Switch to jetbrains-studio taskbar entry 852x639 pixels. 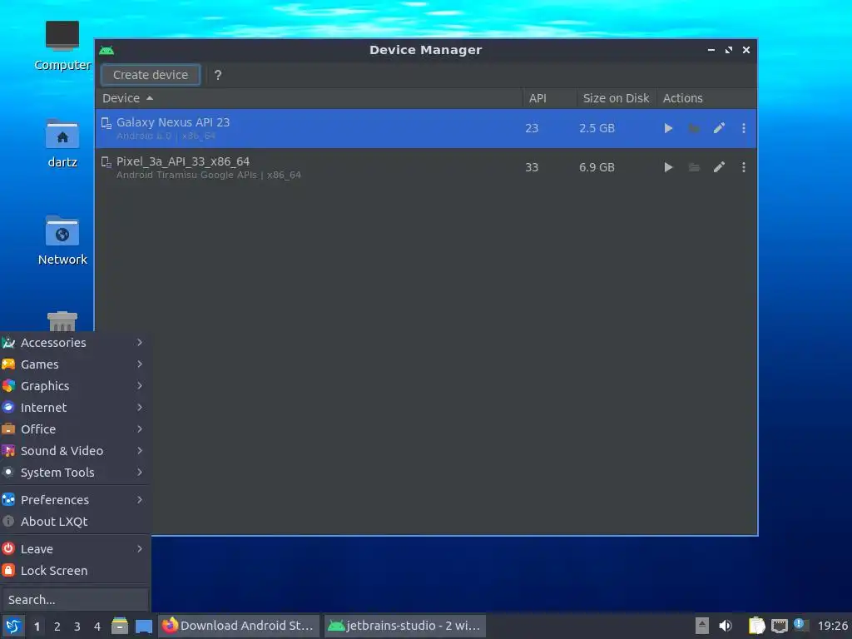(x=405, y=626)
